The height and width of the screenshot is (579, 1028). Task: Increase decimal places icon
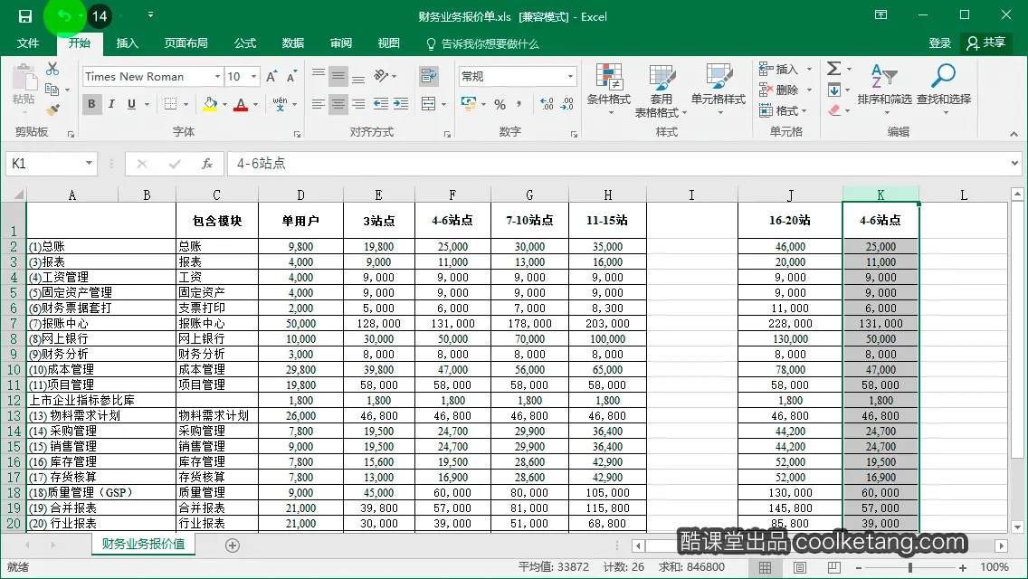click(547, 104)
